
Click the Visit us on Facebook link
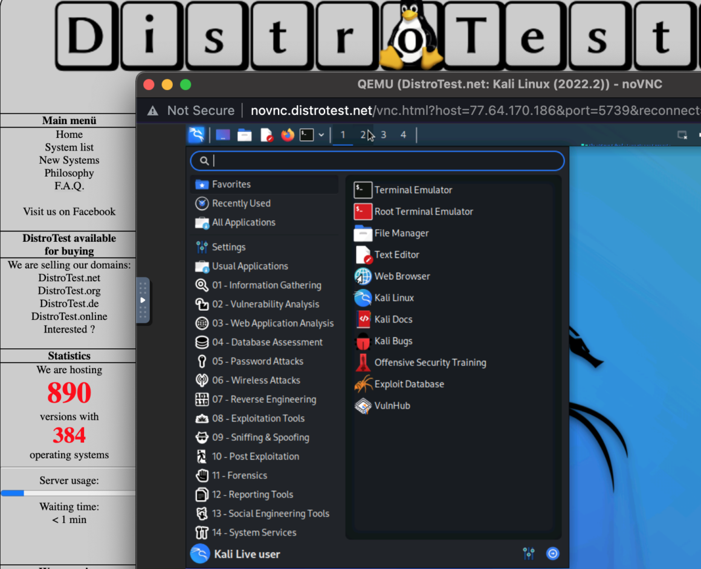pyautogui.click(x=69, y=212)
